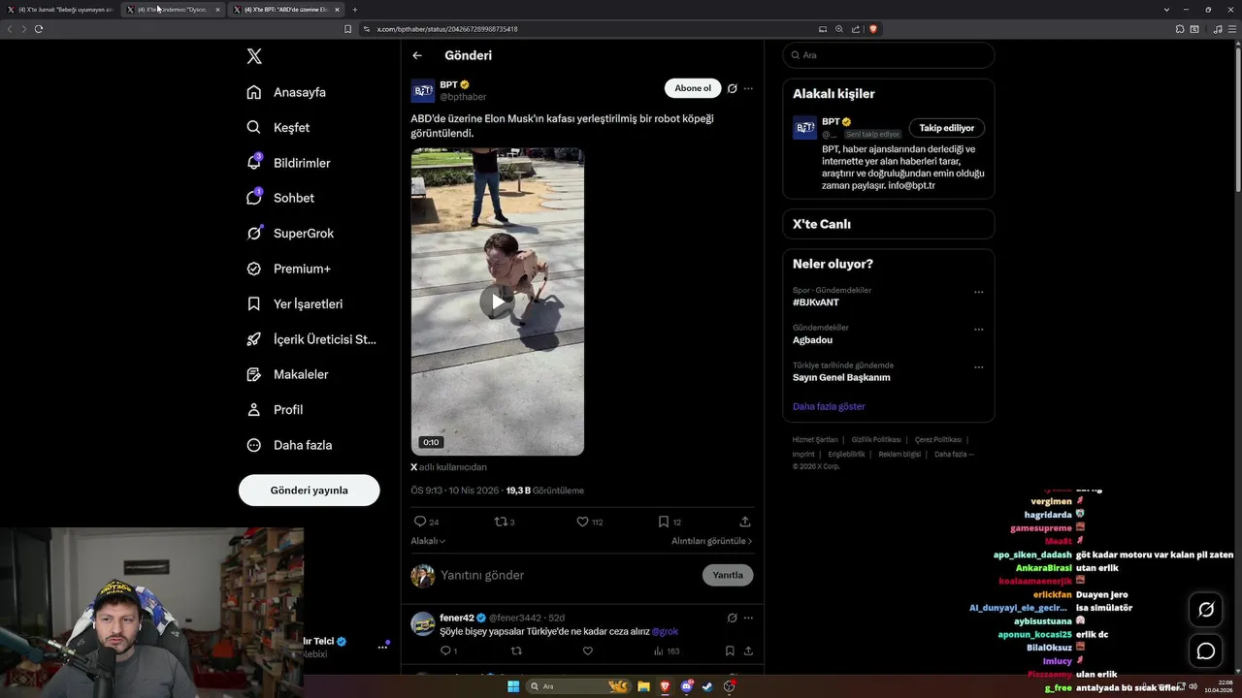Open Discord from taskbar
Screen dimensions: 1242x698
[x=687, y=686]
